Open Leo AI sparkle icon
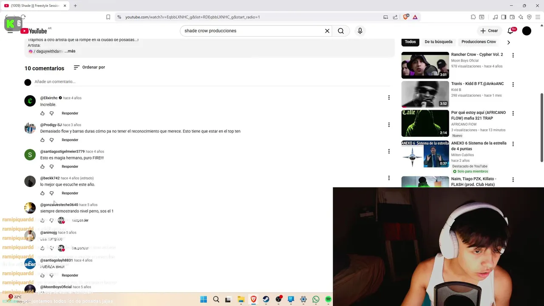The image size is (544, 306). click(521, 17)
